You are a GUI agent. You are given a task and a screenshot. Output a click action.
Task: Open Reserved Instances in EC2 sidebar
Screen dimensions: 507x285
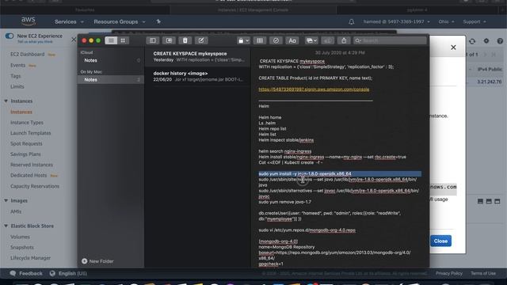coord(32,165)
